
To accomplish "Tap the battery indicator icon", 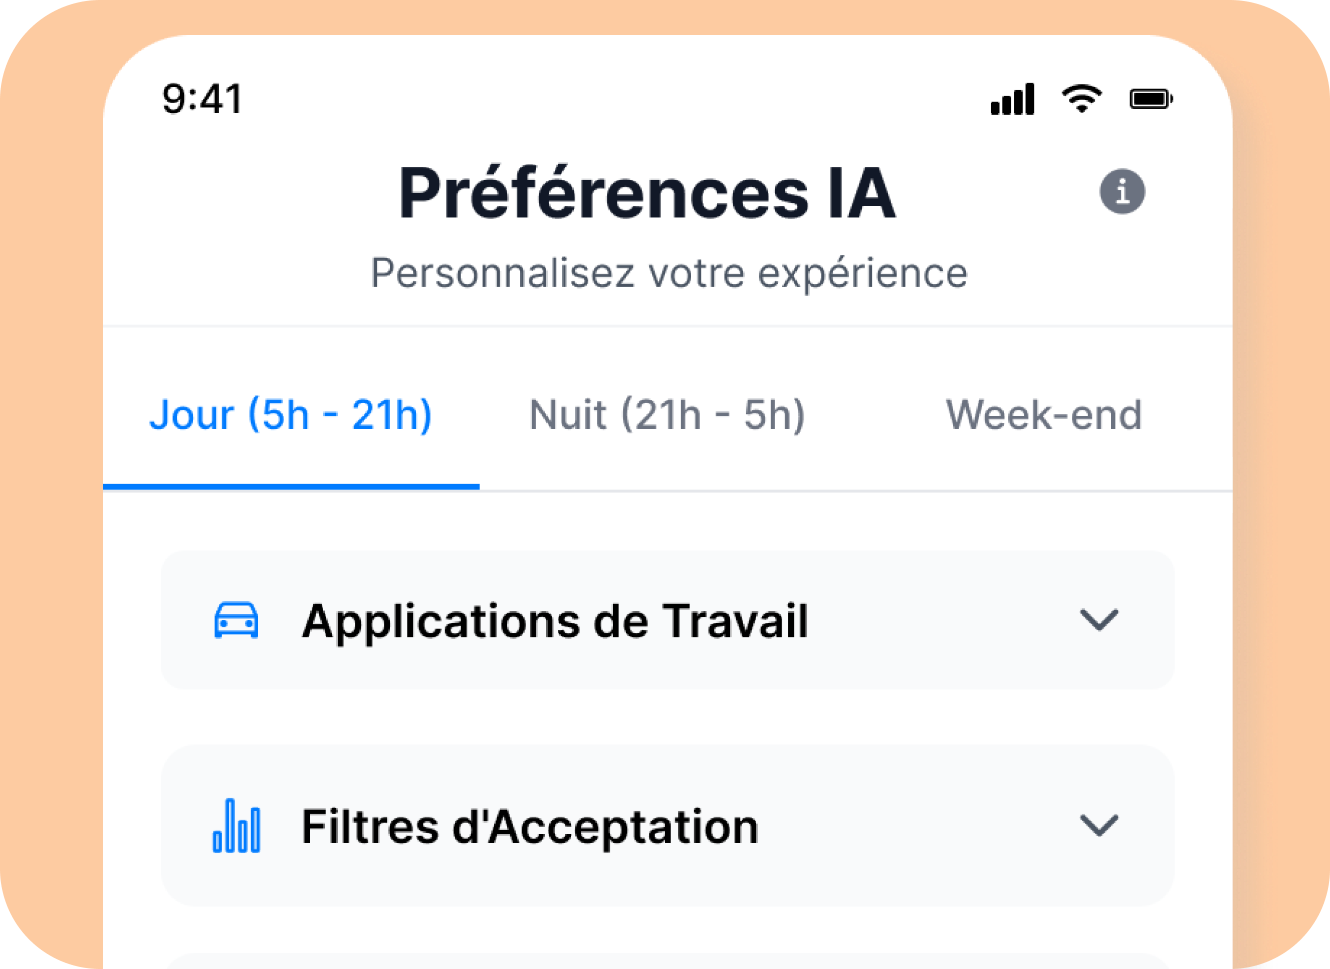I will (1151, 99).
